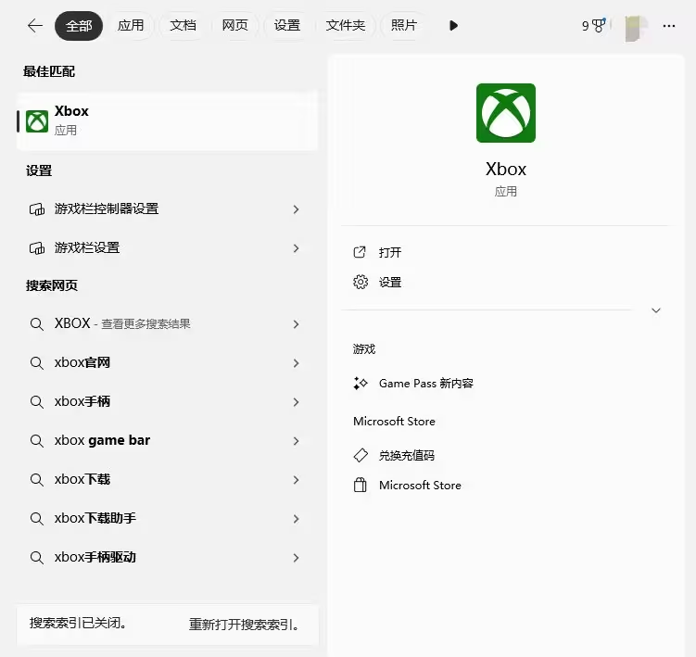Click the small Xbox icon in best match
This screenshot has width=696, height=657.
[37, 121]
